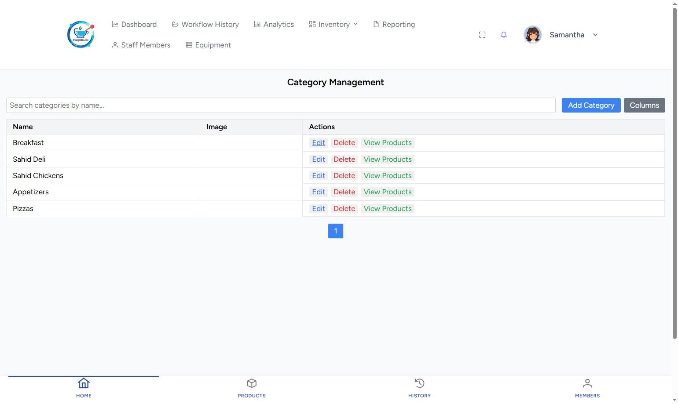This screenshot has width=678, height=404.
Task: Delete the Pizzas category
Action: [x=344, y=208]
